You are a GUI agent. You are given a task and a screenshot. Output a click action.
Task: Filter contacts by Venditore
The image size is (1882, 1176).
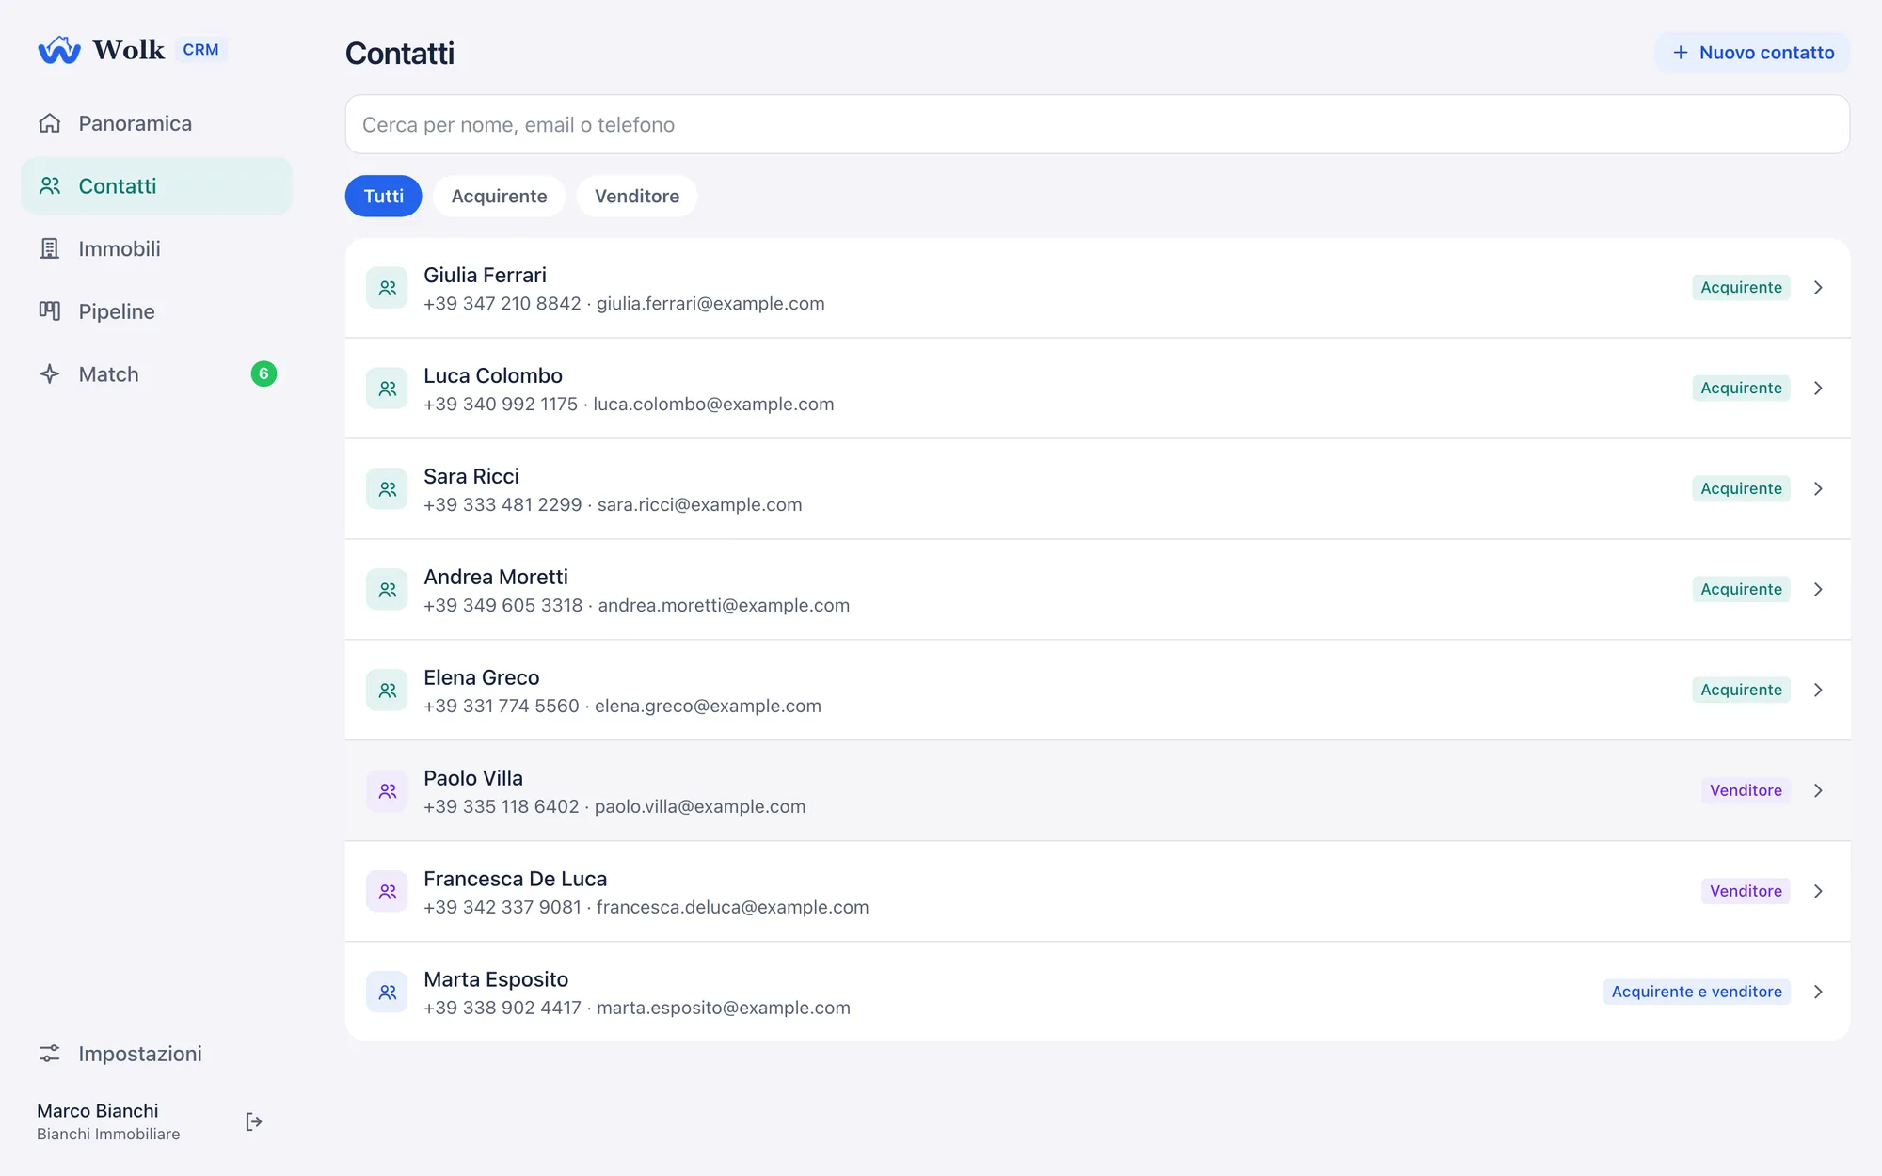(637, 196)
